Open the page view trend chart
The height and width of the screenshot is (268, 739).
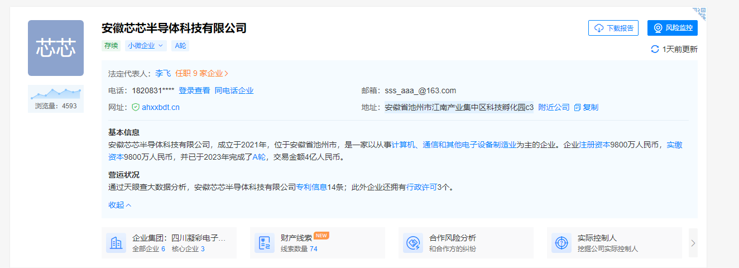coord(56,93)
